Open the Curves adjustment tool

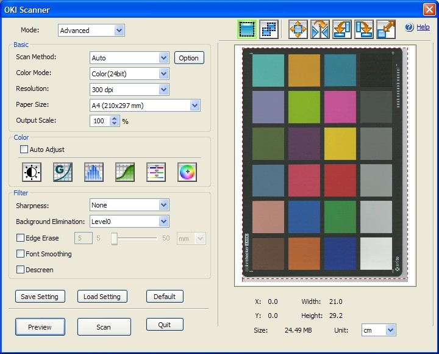pos(125,172)
